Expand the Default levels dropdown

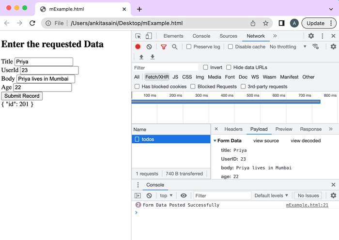[271, 195]
